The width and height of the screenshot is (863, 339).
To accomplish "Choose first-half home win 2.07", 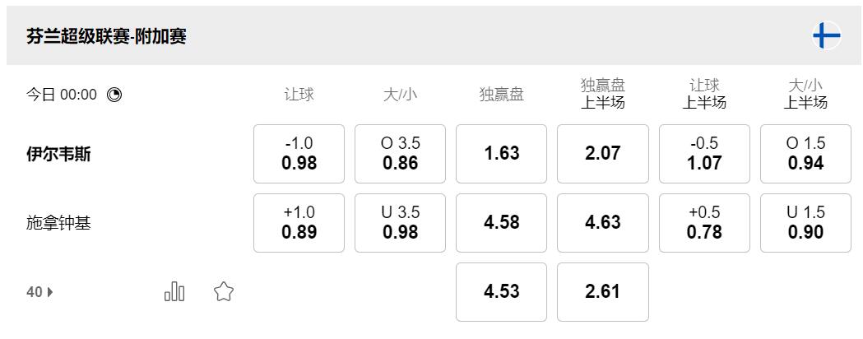I will tap(602, 153).
